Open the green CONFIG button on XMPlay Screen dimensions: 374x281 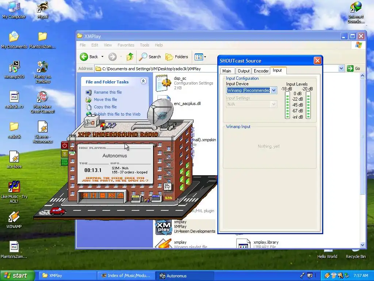click(64, 162)
